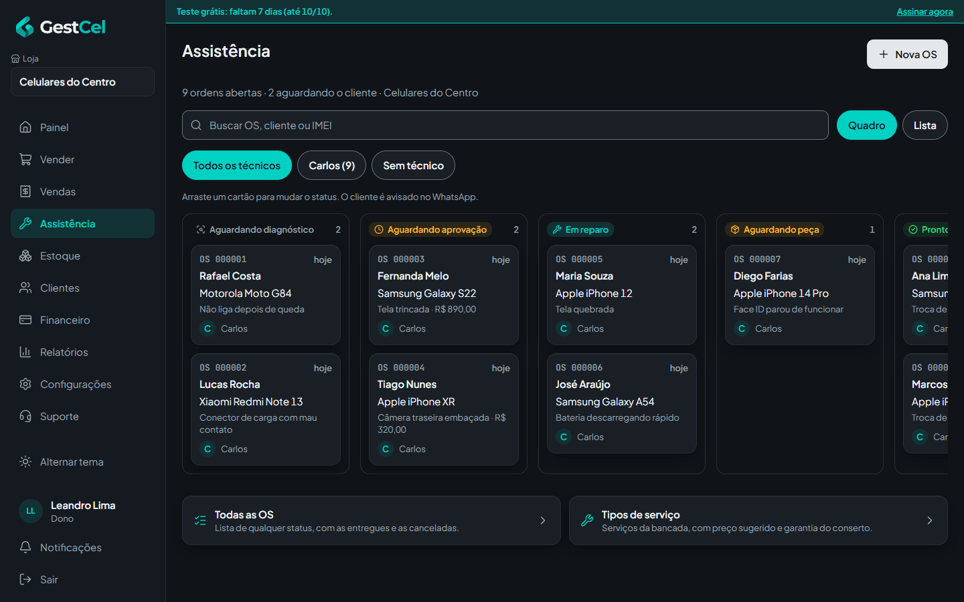This screenshot has height=602, width=964.
Task: Open Financeiro section
Action: click(x=82, y=320)
